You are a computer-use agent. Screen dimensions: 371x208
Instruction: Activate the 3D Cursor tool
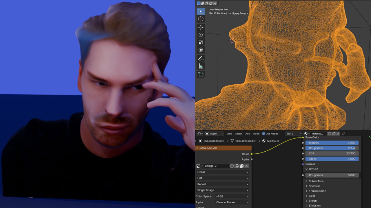pos(201,19)
